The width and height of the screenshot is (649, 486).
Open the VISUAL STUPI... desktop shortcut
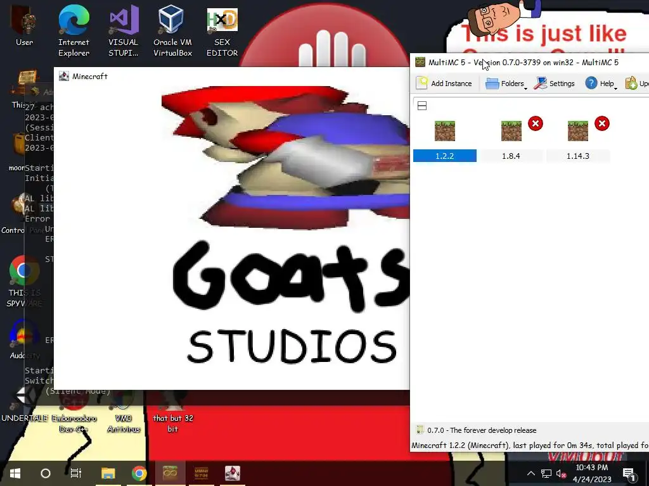pos(124,30)
